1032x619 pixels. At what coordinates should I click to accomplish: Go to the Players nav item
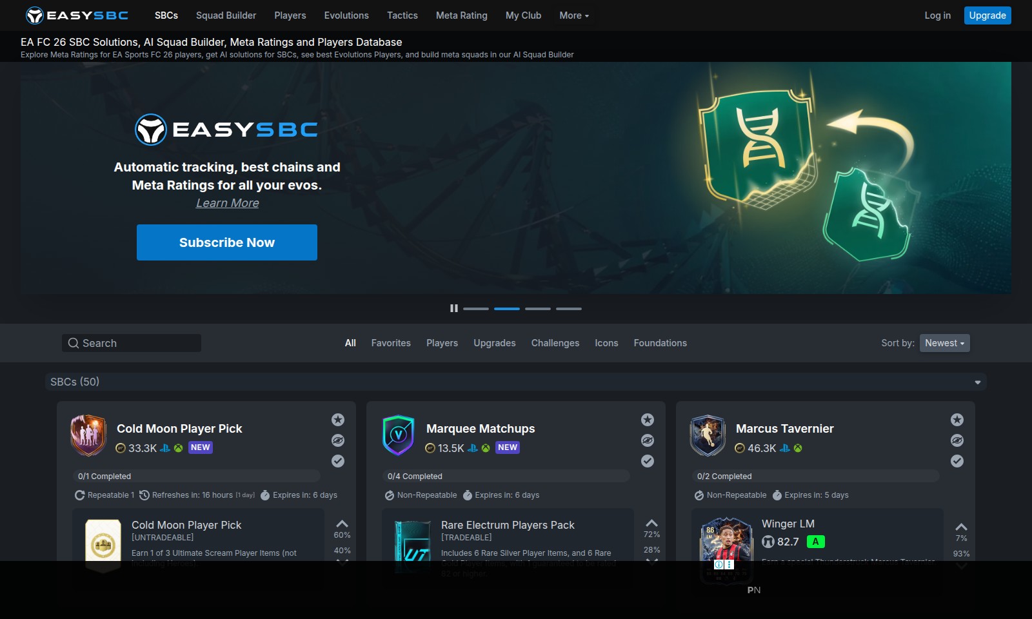point(290,15)
